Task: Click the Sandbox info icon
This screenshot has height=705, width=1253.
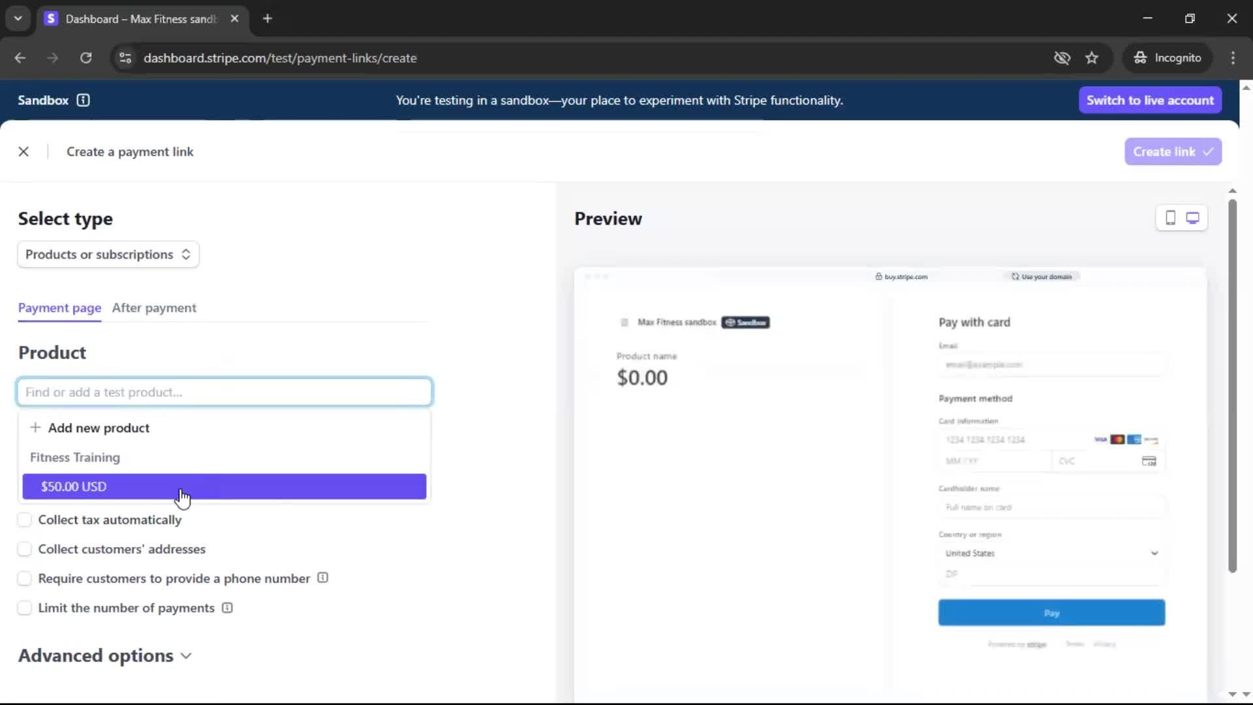Action: pyautogui.click(x=83, y=100)
